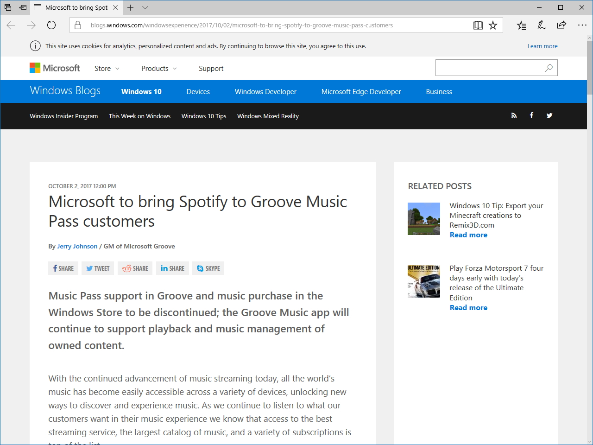This screenshot has height=445, width=593.
Task: Click the RSS feed icon
Action: [514, 115]
